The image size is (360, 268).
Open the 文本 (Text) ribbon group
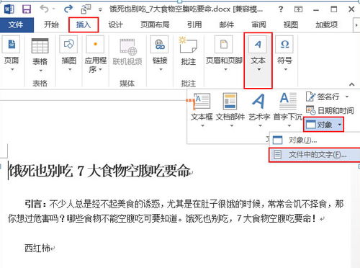pos(258,61)
